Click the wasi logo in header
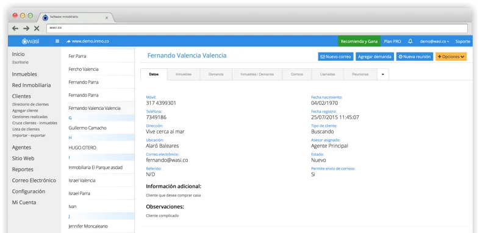This screenshot has width=480, height=233. (x=30, y=41)
